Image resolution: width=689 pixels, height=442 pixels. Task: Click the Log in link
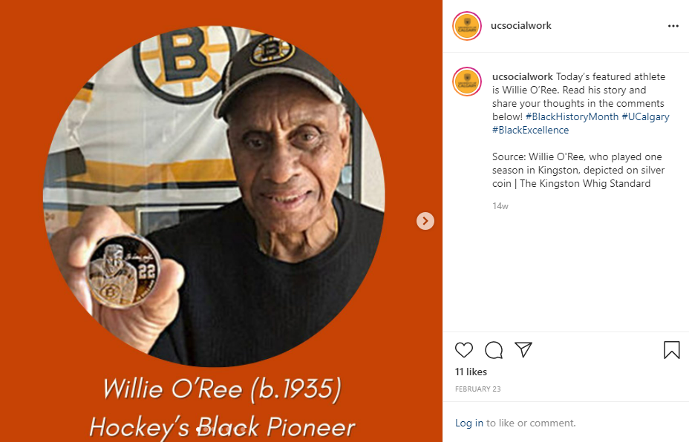pos(468,423)
